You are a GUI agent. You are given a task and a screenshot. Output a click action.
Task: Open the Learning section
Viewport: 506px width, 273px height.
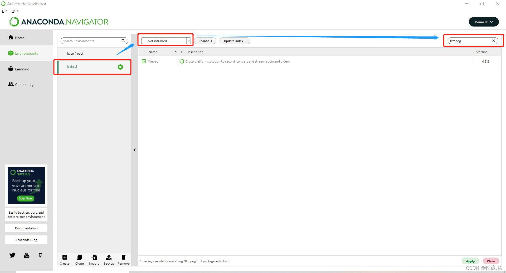click(x=26, y=69)
